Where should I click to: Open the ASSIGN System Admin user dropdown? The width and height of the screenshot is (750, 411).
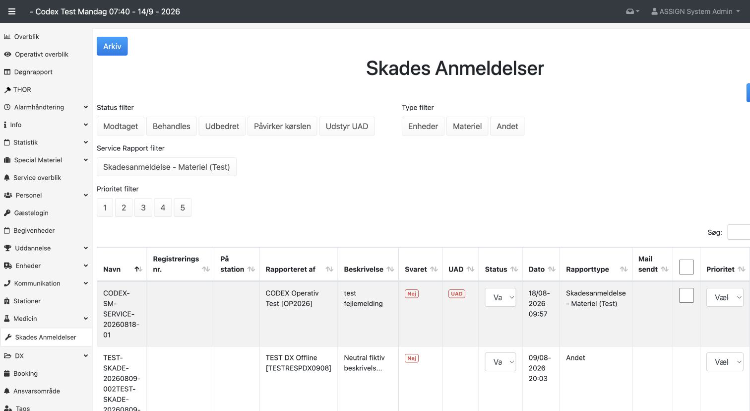click(695, 11)
